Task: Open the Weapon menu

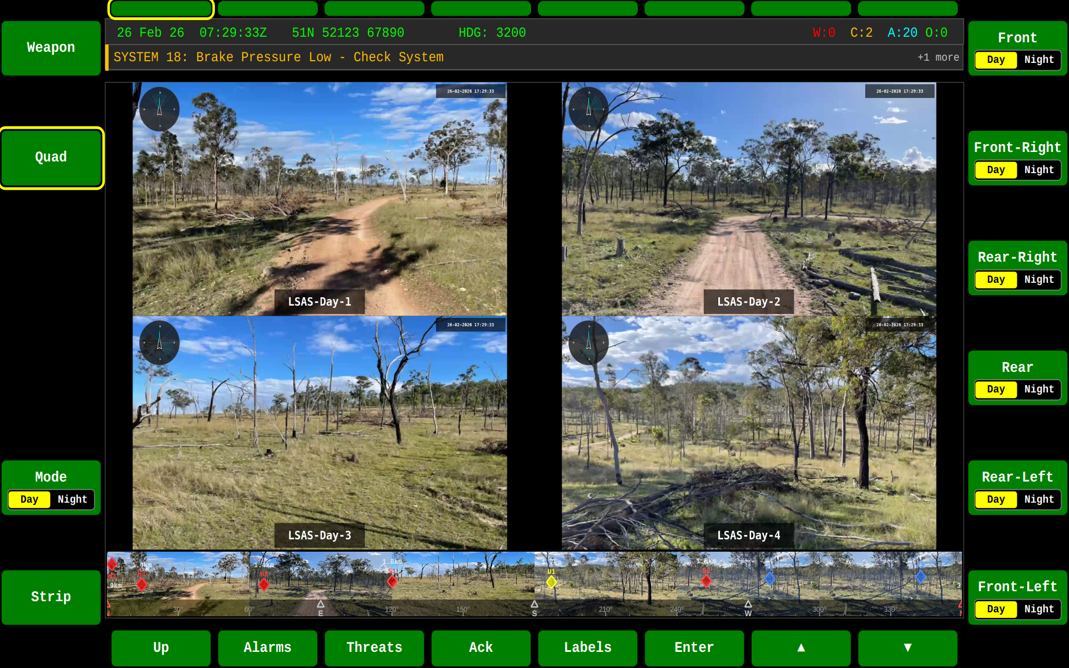Action: click(51, 48)
